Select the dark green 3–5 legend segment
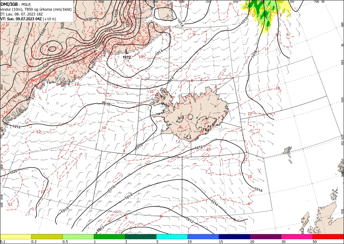Viewport: 344px width, 244px height. tap(141, 236)
